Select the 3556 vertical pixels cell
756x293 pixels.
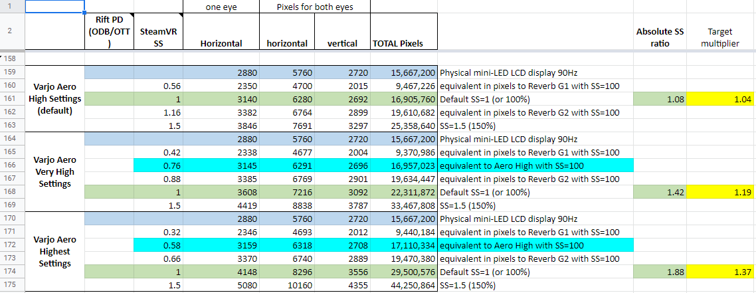pyautogui.click(x=342, y=272)
